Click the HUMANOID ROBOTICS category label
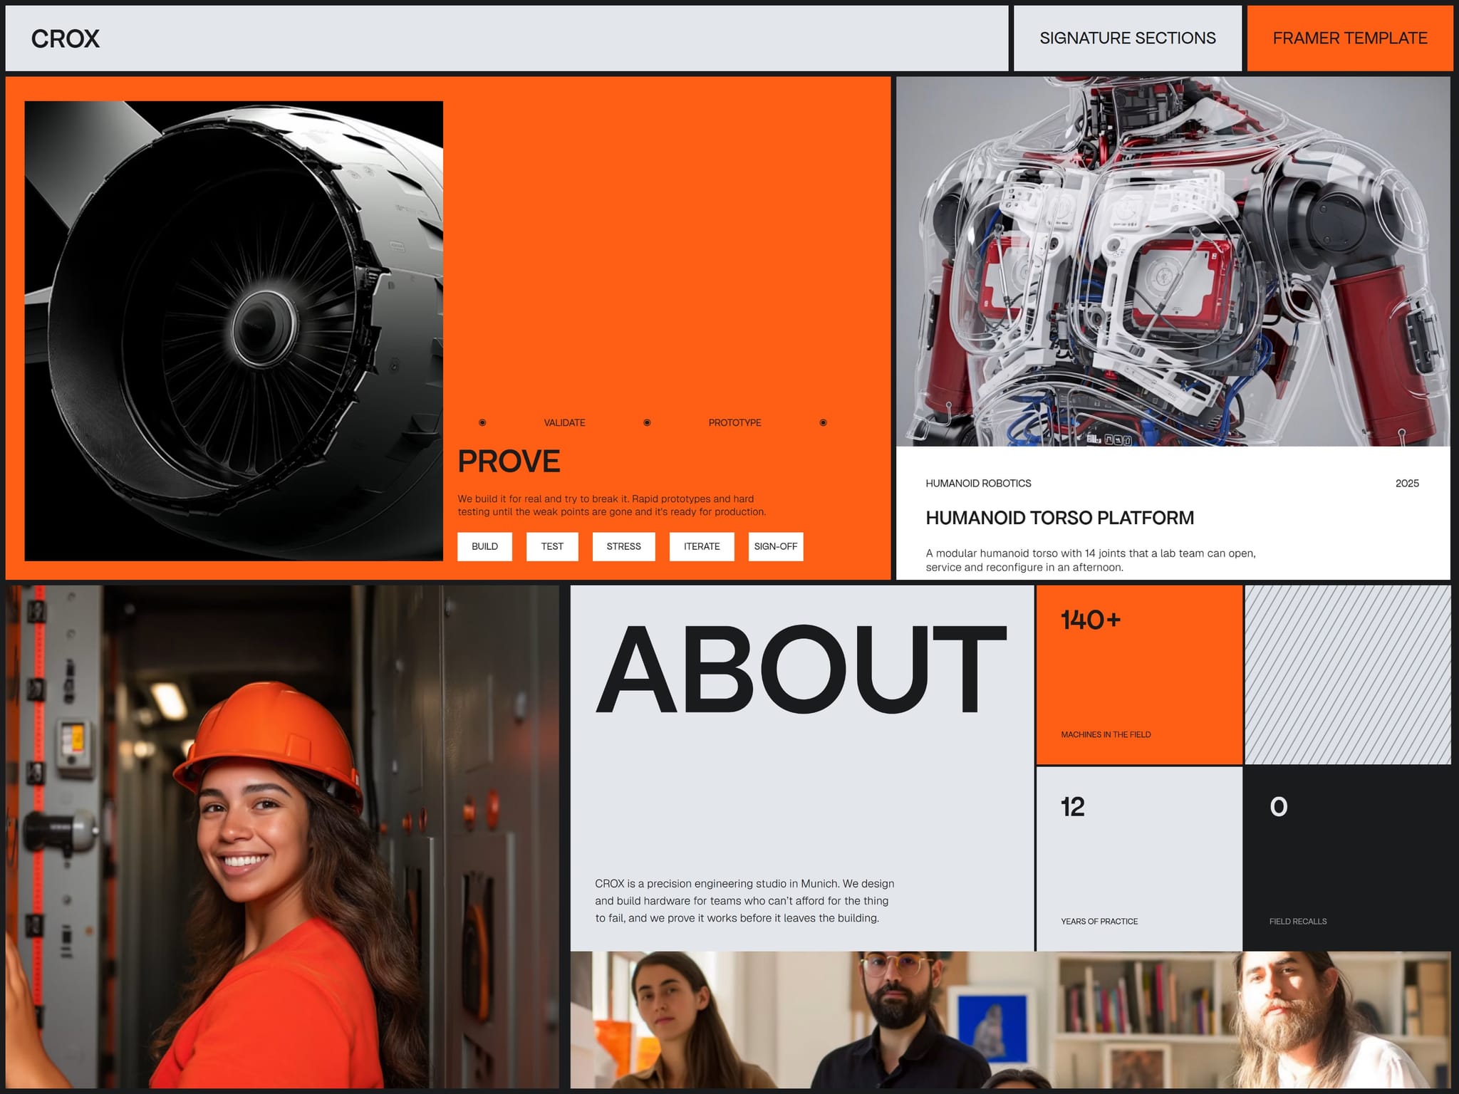The height and width of the screenshot is (1094, 1459). click(978, 484)
